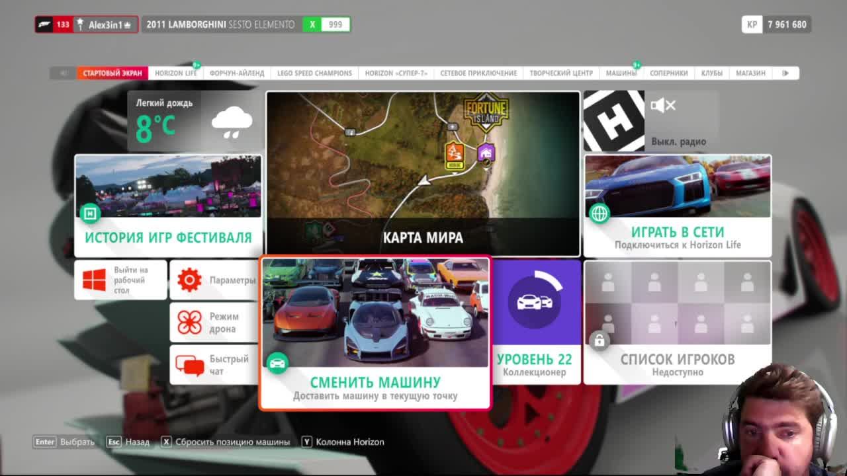
Task: Click the Forza logo in player badge
Action: [45, 24]
